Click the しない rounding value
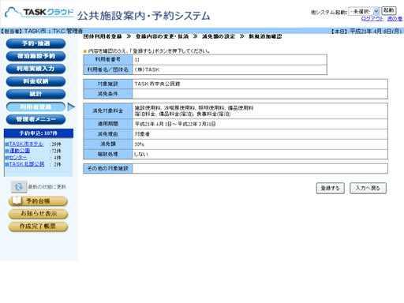The height and width of the screenshot is (303, 404). click(141, 154)
